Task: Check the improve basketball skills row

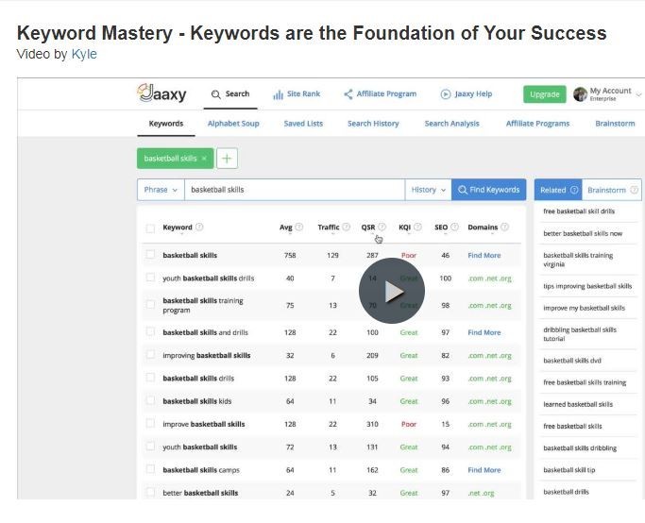Action: click(150, 423)
